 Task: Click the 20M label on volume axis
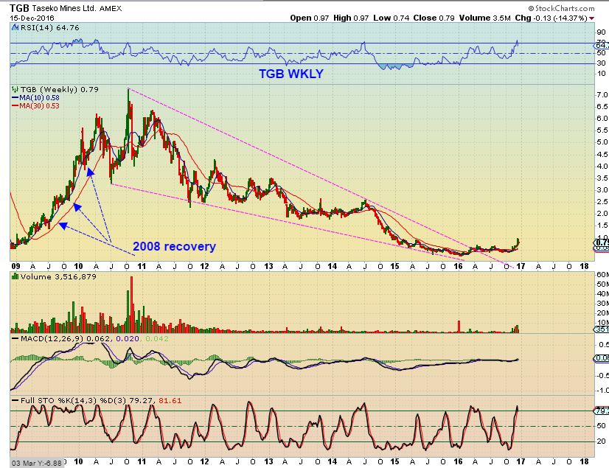click(x=603, y=313)
